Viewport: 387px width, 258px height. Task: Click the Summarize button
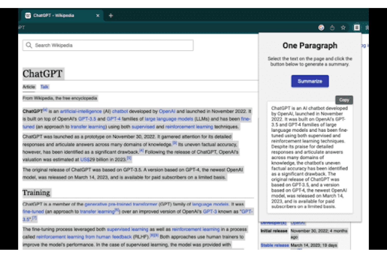pos(310,81)
